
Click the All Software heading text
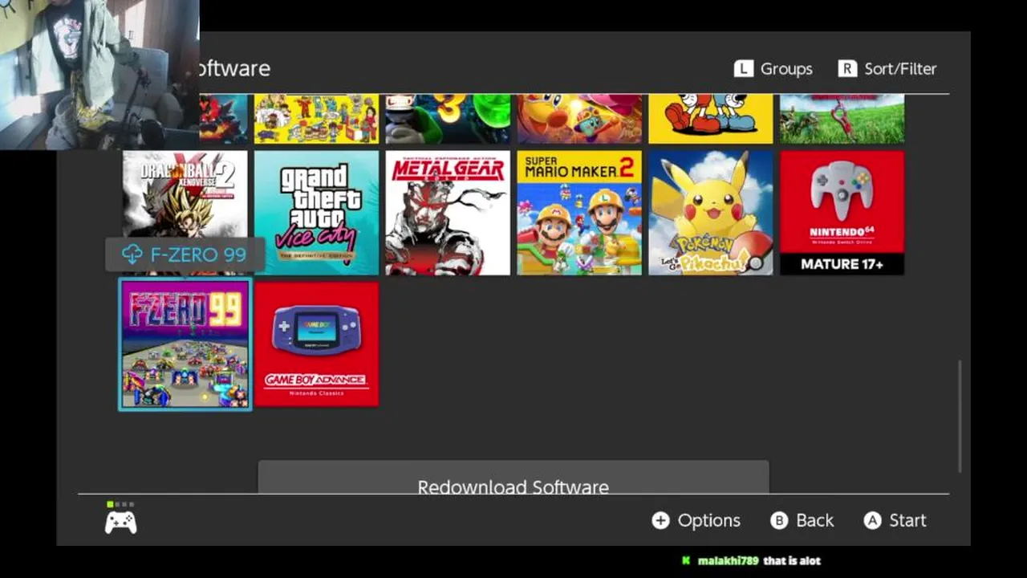235,68
